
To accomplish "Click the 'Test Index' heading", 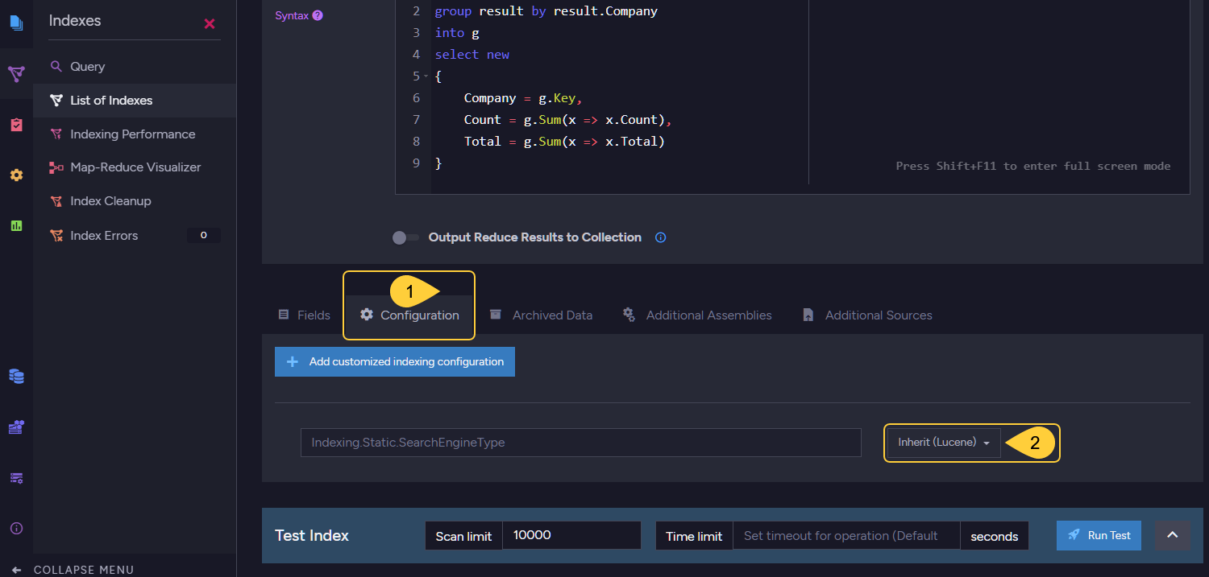I will (x=312, y=536).
